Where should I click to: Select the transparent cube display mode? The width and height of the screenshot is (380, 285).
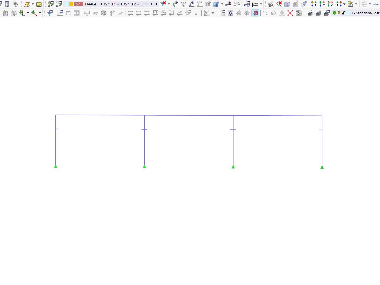tap(287, 4)
